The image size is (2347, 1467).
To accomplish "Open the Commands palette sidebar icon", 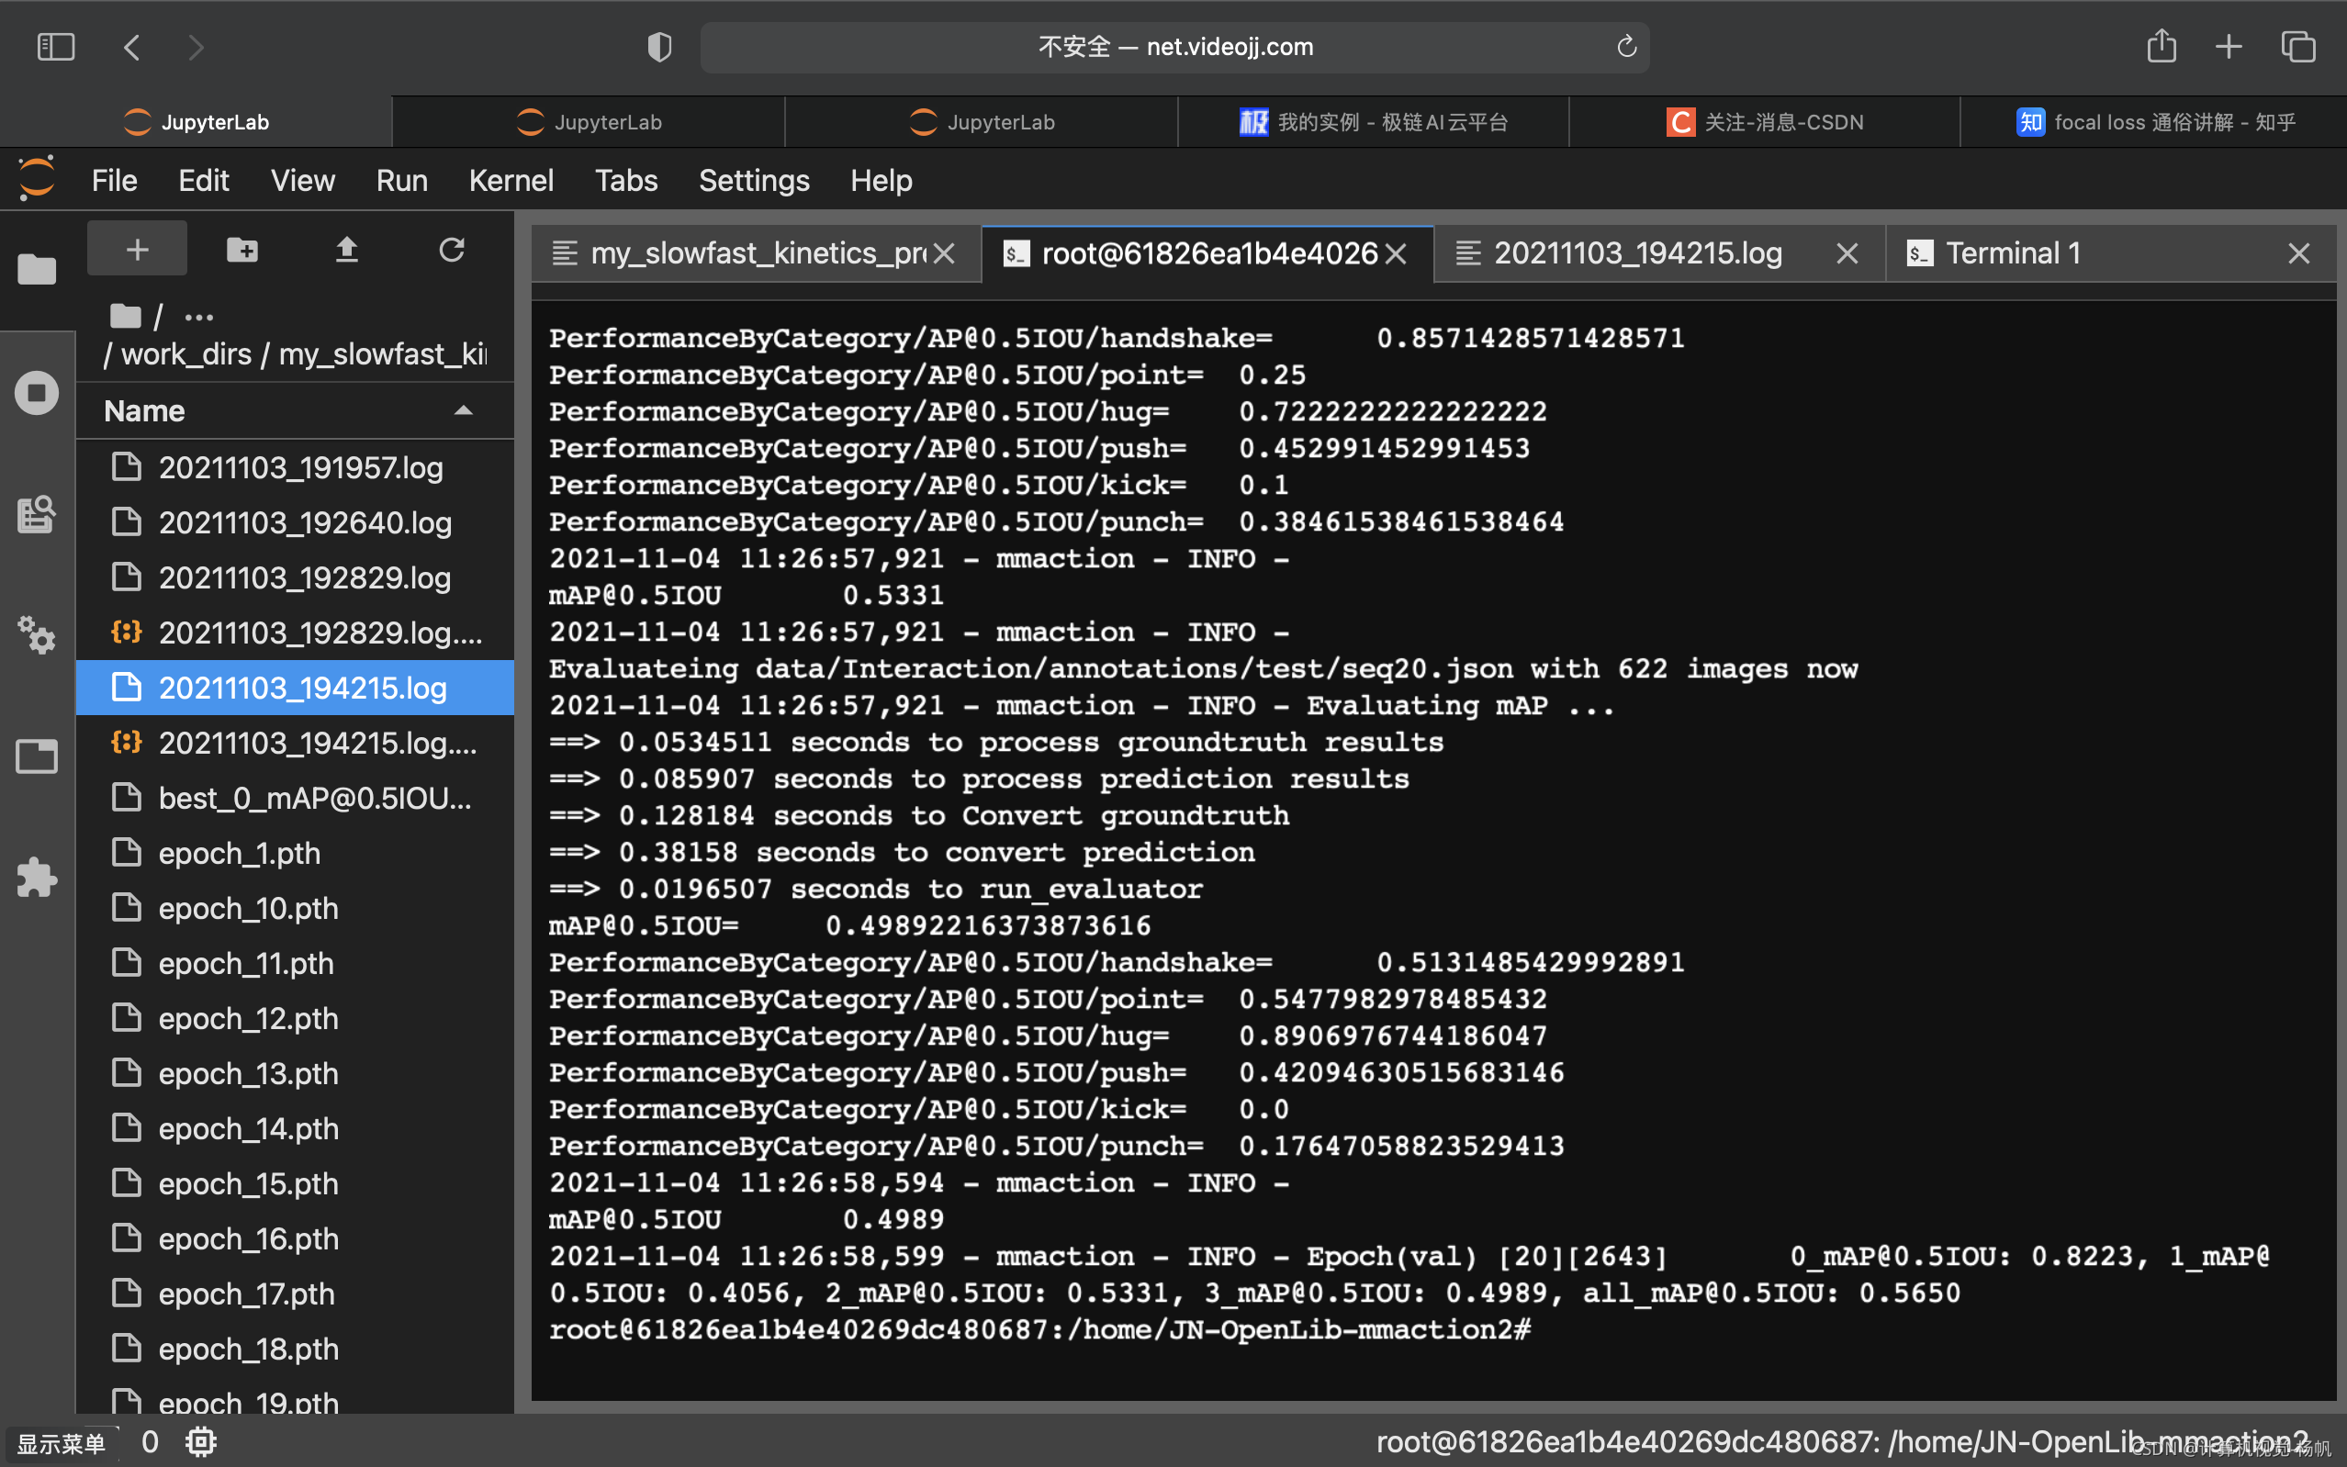I will tap(37, 514).
